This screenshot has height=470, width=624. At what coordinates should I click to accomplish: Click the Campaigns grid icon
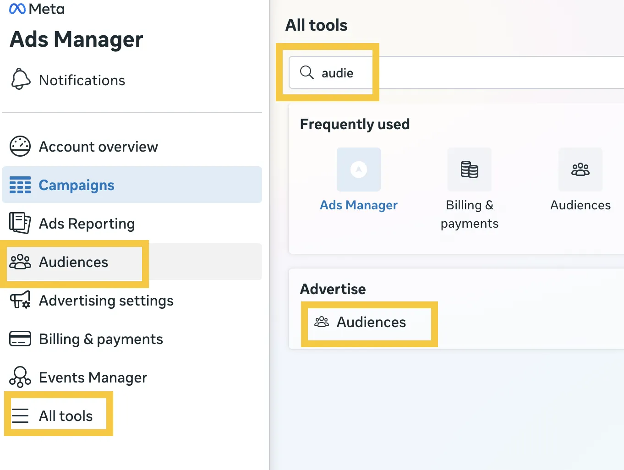[20, 185]
